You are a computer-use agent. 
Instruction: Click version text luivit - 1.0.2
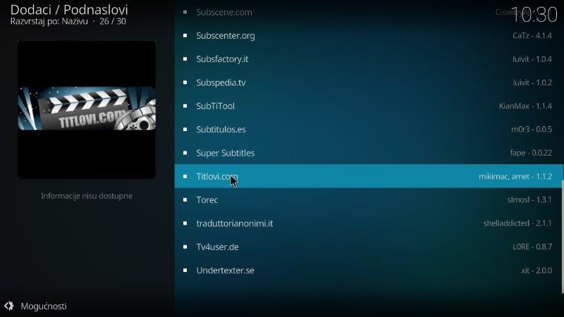click(x=532, y=82)
